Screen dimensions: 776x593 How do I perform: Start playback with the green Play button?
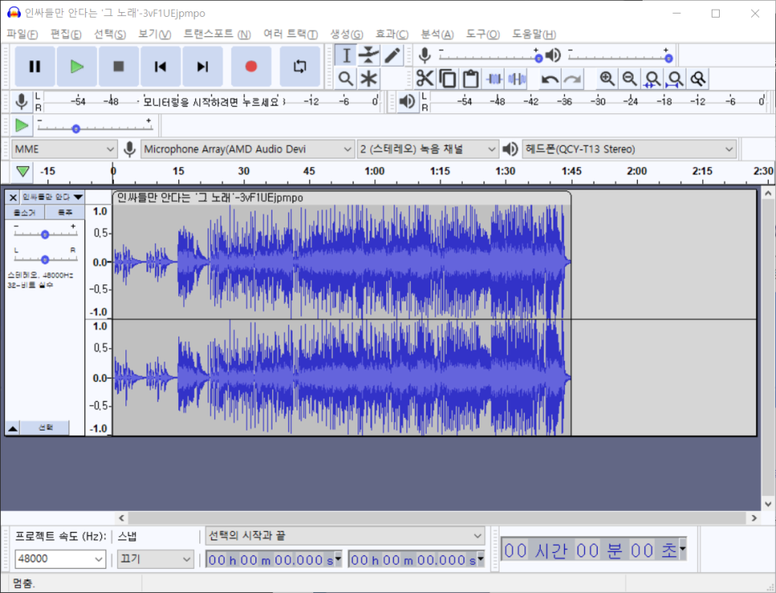pyautogui.click(x=76, y=67)
